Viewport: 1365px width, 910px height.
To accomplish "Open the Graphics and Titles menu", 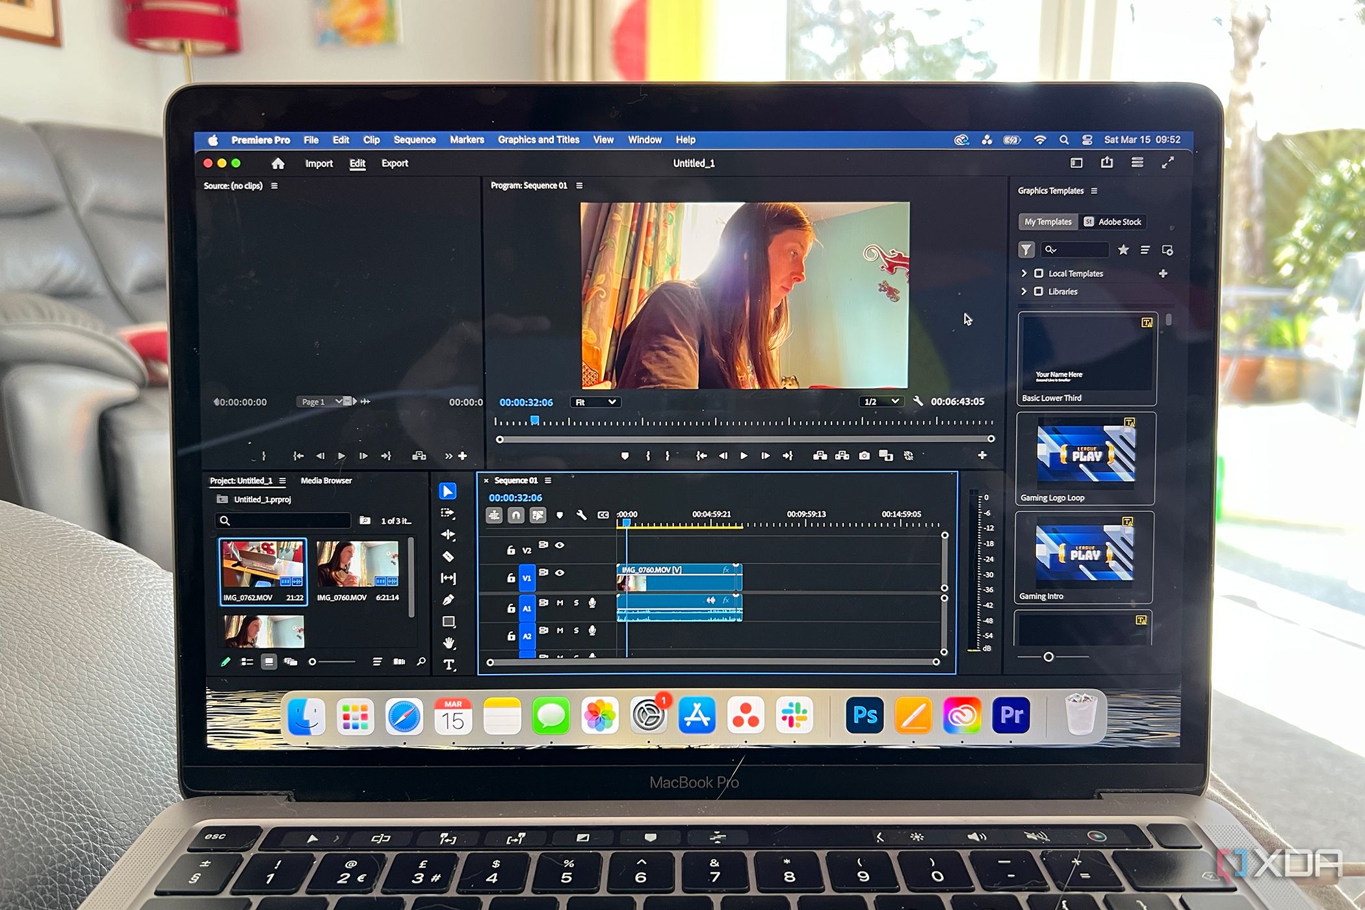I will (539, 139).
